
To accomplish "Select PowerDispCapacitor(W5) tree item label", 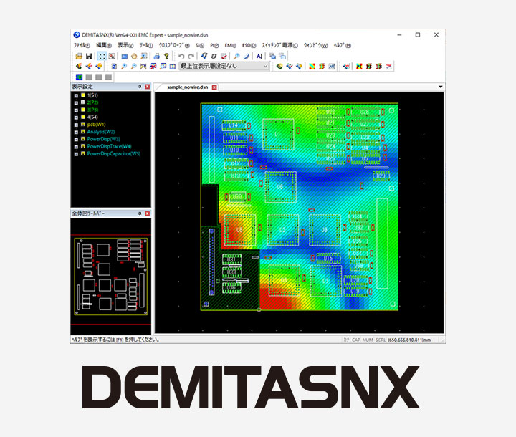I will [x=113, y=154].
